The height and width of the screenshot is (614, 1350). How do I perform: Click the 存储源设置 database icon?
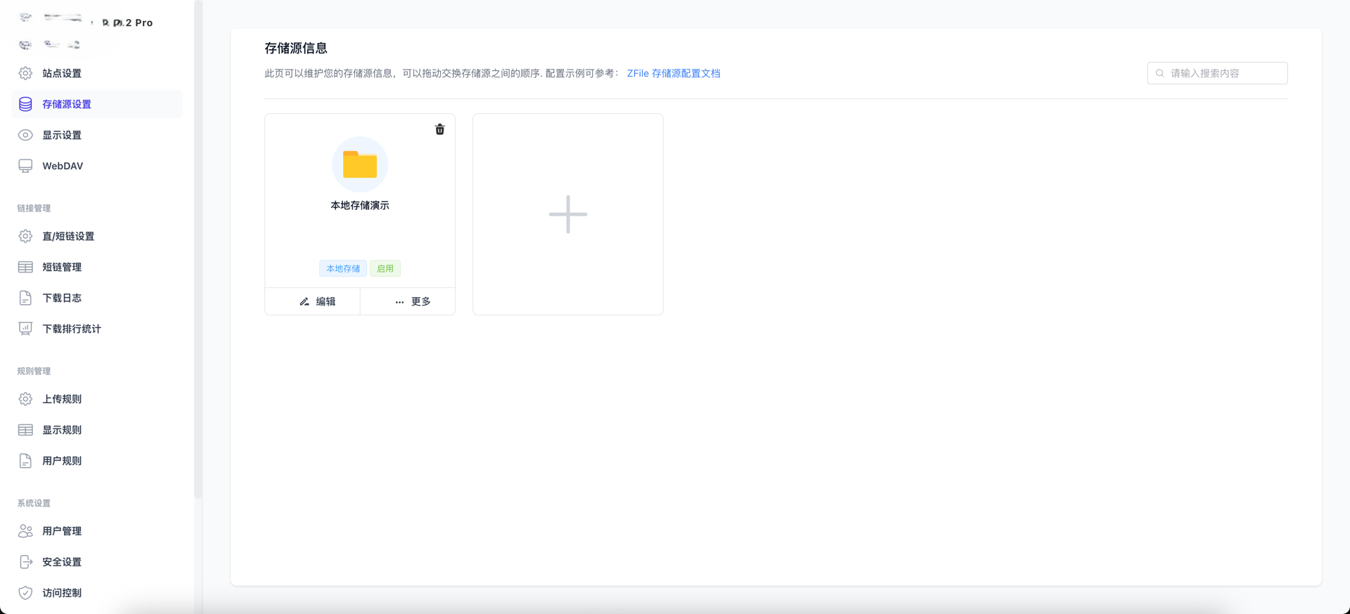point(25,104)
